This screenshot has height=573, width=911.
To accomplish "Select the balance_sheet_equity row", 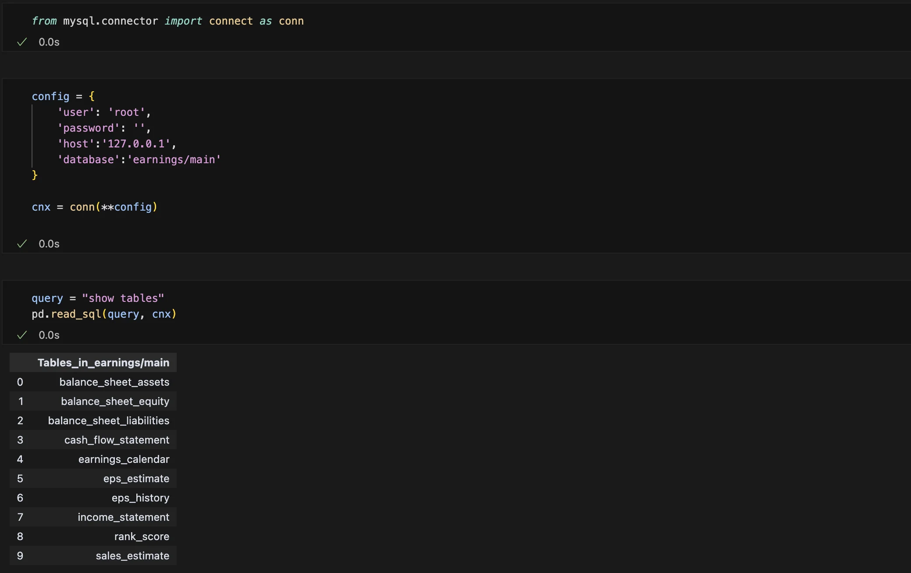I will coord(115,401).
